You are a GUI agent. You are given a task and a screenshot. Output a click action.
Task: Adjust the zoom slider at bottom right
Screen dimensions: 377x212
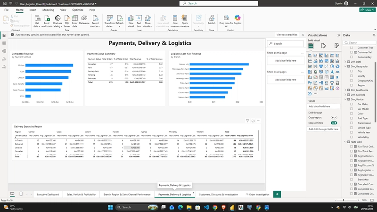(344, 200)
